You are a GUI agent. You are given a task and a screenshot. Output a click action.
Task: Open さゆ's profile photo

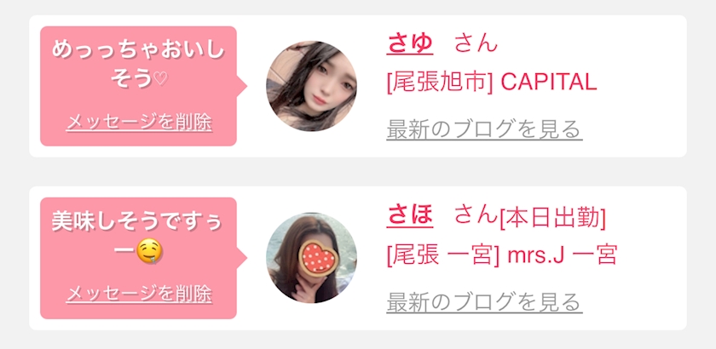311,86
